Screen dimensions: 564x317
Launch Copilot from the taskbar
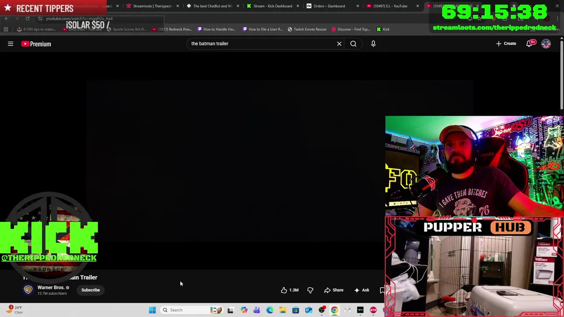pos(244,310)
